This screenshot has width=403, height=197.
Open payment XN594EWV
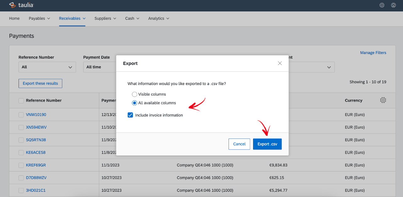[x=36, y=127]
